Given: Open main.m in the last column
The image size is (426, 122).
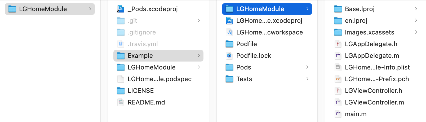Looking at the screenshot, I should 356,114.
